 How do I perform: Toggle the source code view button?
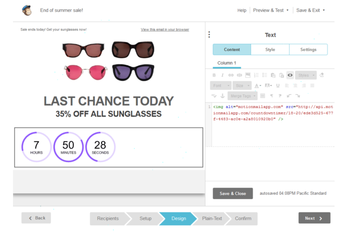290,75
